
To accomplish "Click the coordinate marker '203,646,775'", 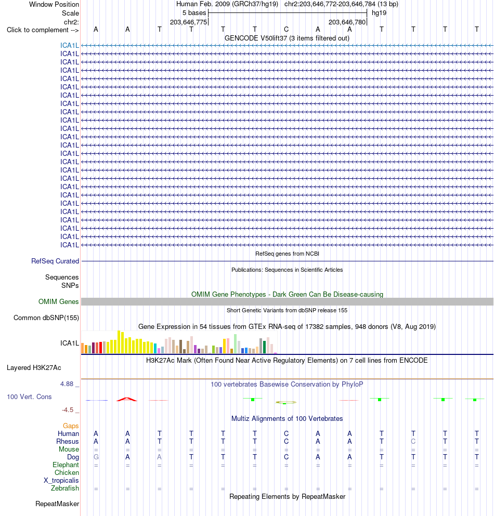I will (188, 22).
